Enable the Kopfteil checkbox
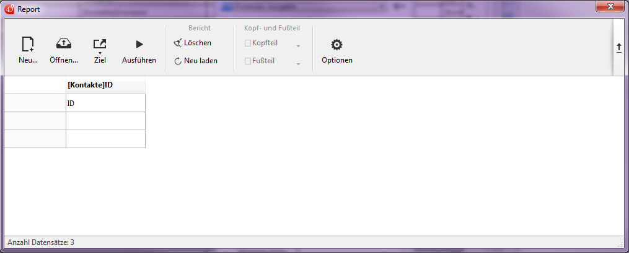 (x=248, y=43)
